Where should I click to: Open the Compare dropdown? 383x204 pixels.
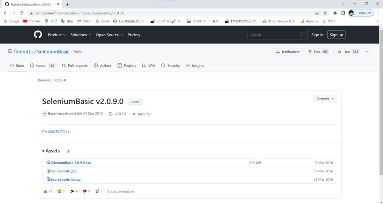tap(325, 99)
